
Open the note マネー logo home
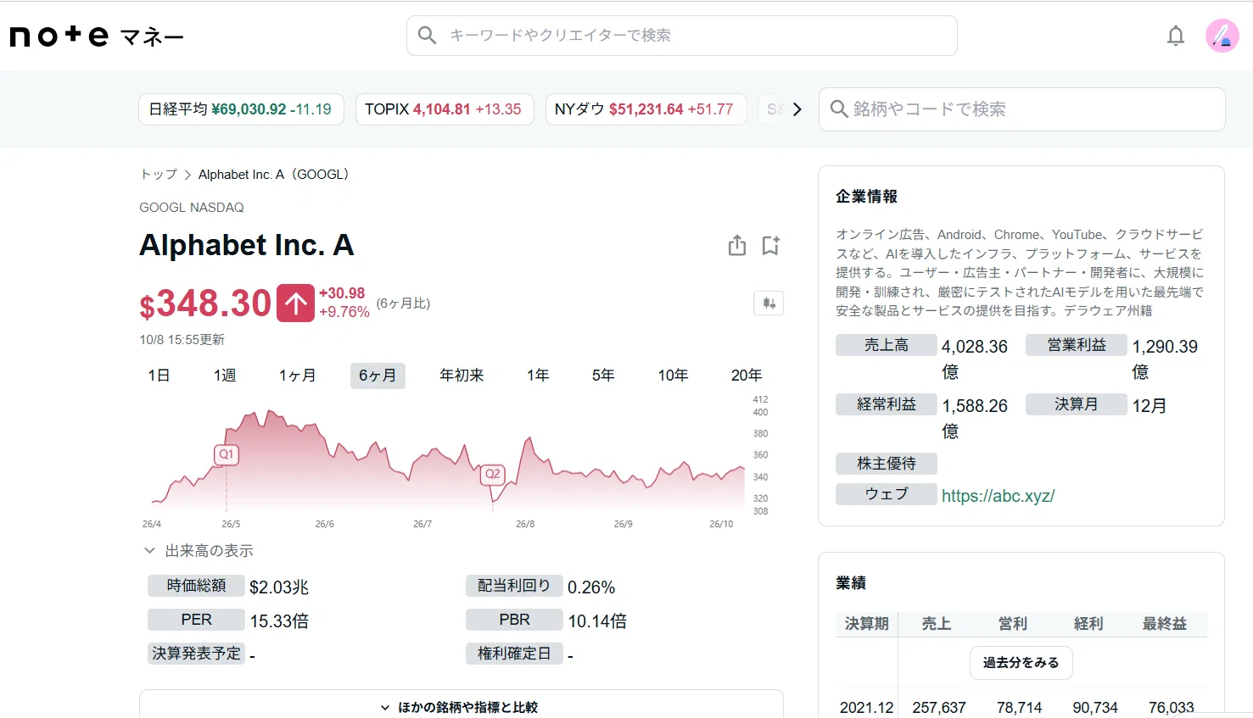click(x=97, y=36)
